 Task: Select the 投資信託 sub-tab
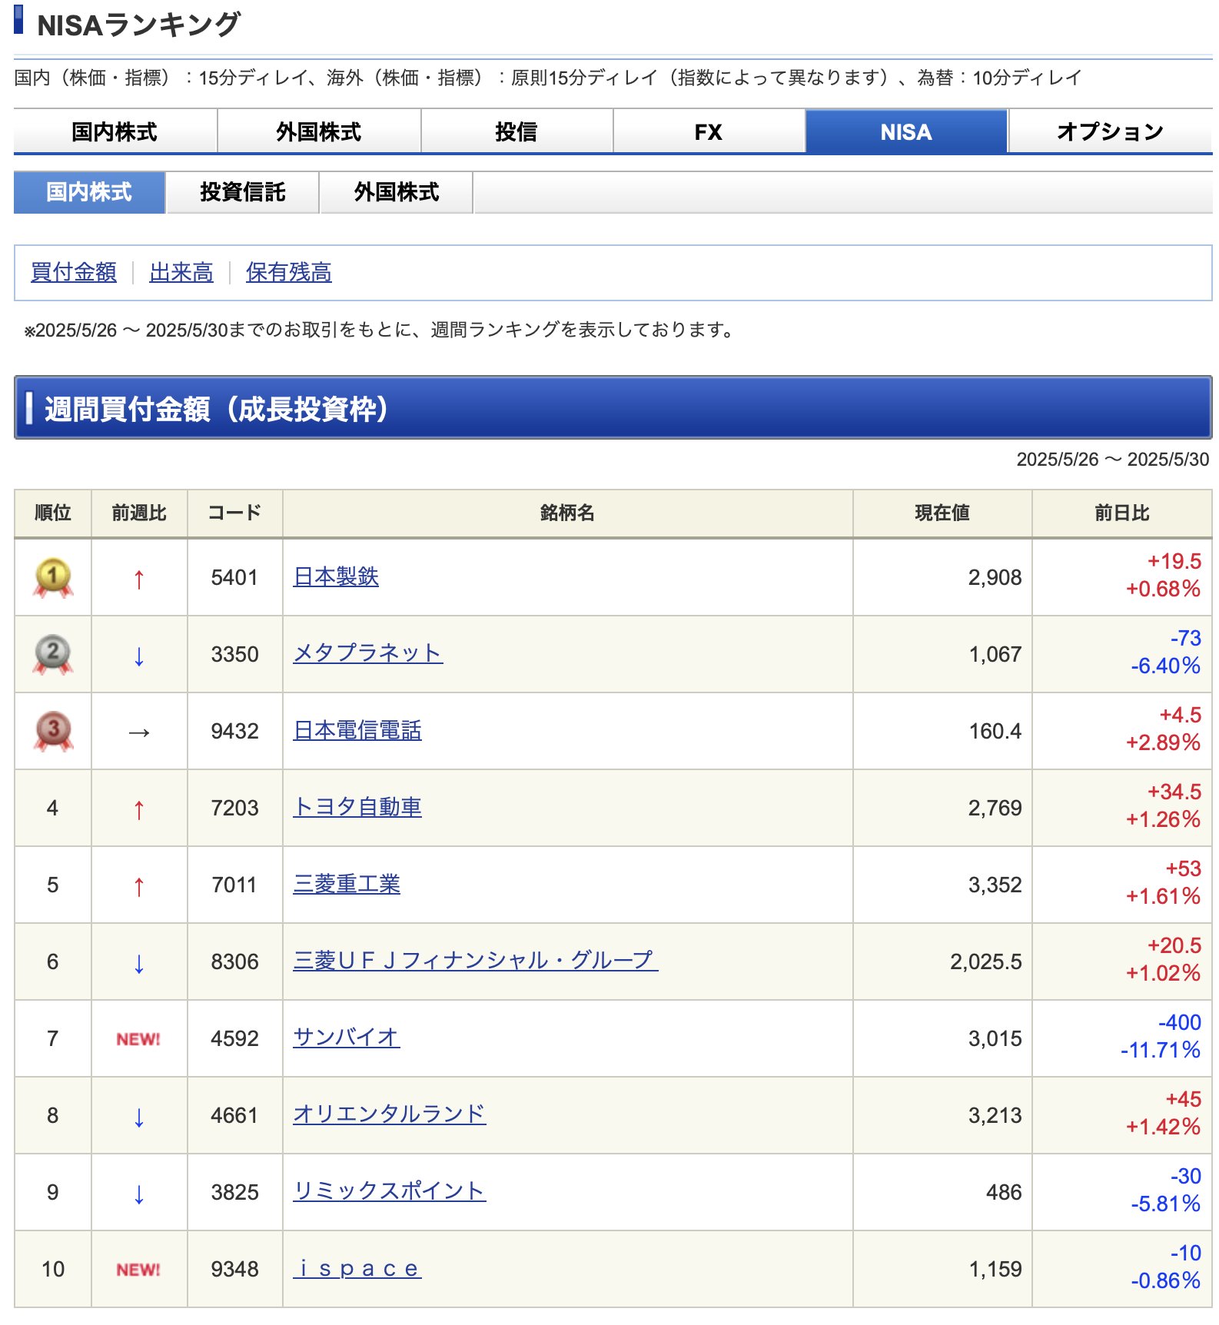click(243, 192)
